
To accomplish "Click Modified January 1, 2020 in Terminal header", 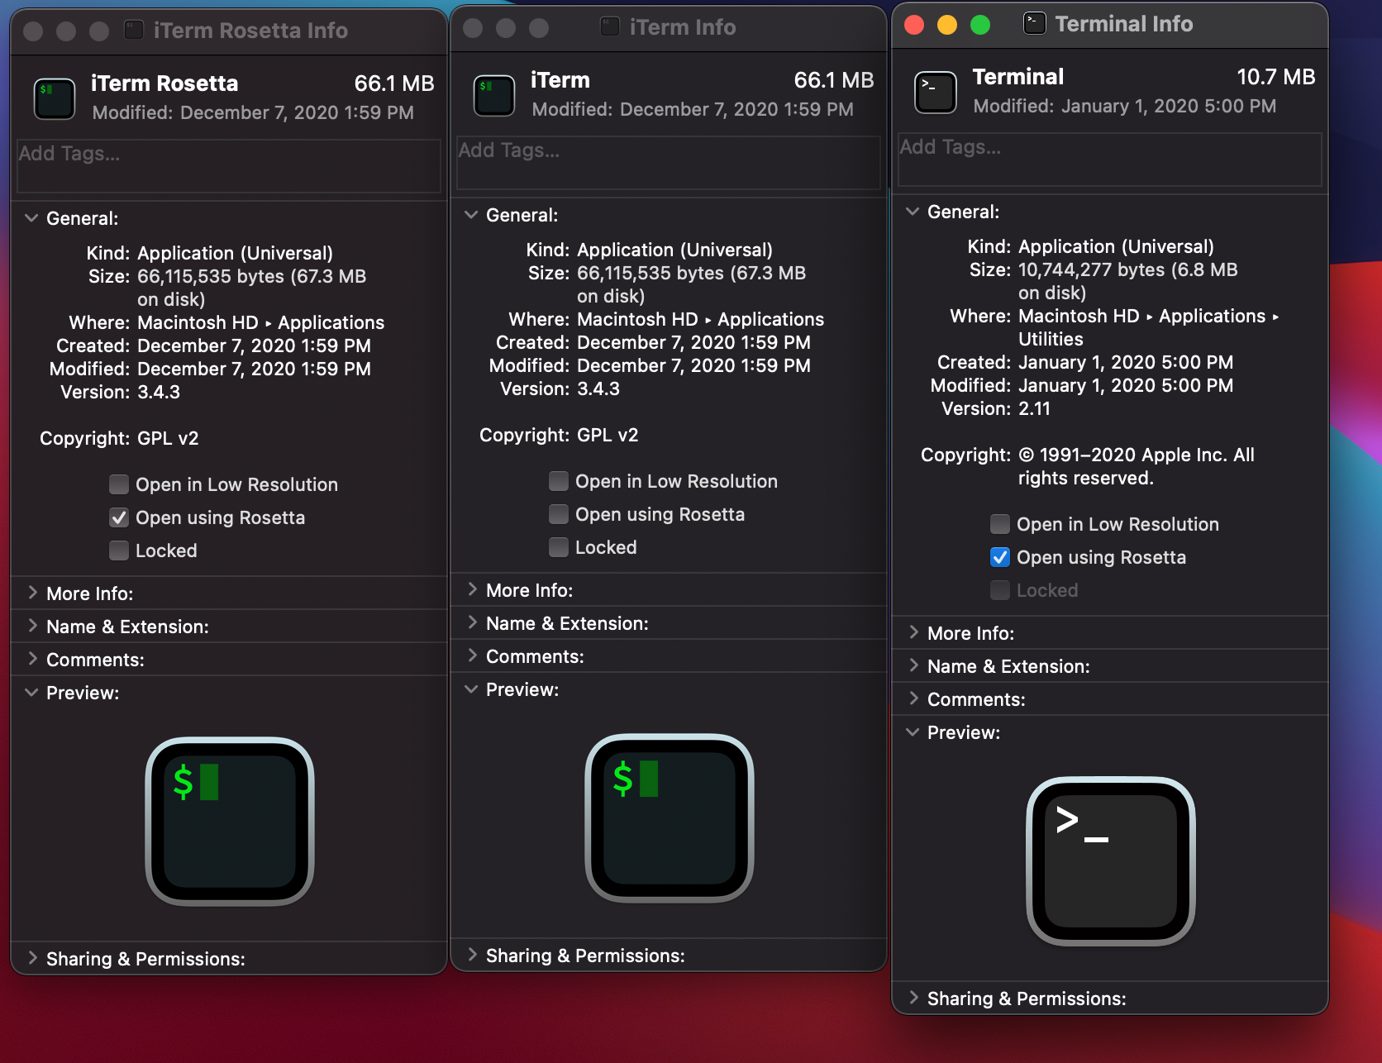I will pos(1125,106).
